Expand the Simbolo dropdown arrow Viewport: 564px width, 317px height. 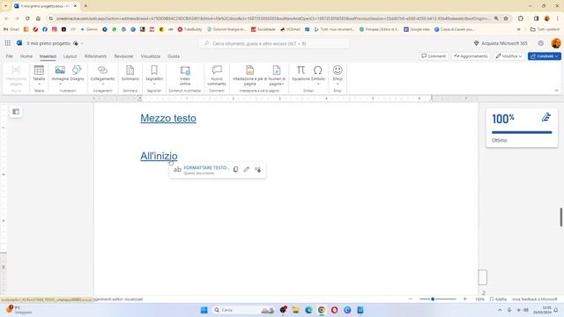[x=317, y=85]
